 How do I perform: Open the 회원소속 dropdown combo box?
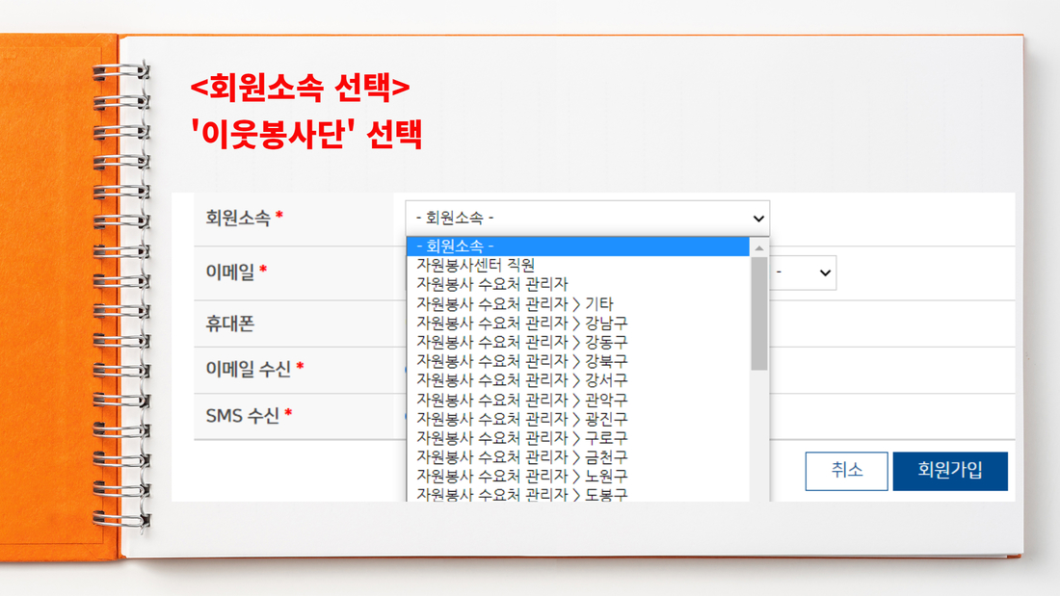pos(587,218)
